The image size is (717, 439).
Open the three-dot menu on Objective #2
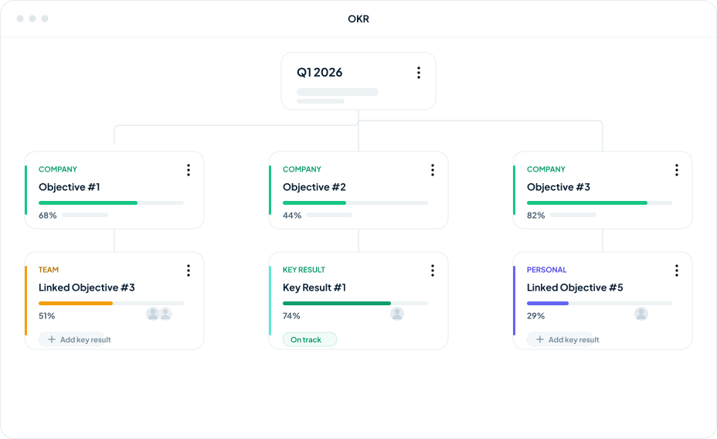tap(433, 170)
